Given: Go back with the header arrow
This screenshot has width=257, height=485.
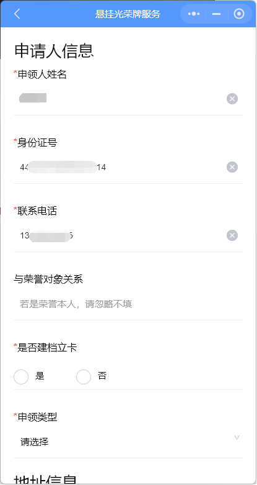Looking at the screenshot, I should [x=17, y=14].
